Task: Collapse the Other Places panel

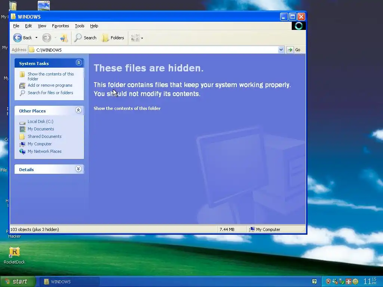Action: click(79, 110)
